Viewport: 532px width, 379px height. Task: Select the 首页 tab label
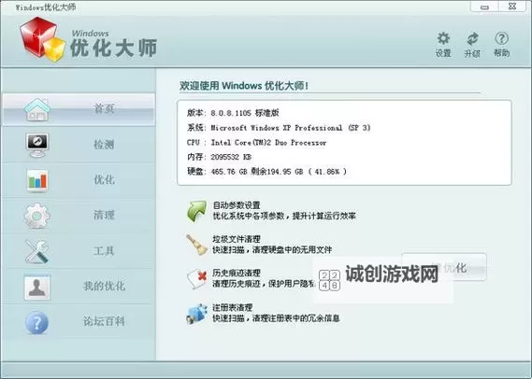(x=104, y=108)
